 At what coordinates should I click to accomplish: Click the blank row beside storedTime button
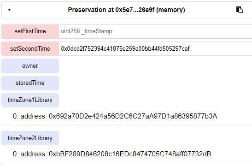(x=155, y=83)
